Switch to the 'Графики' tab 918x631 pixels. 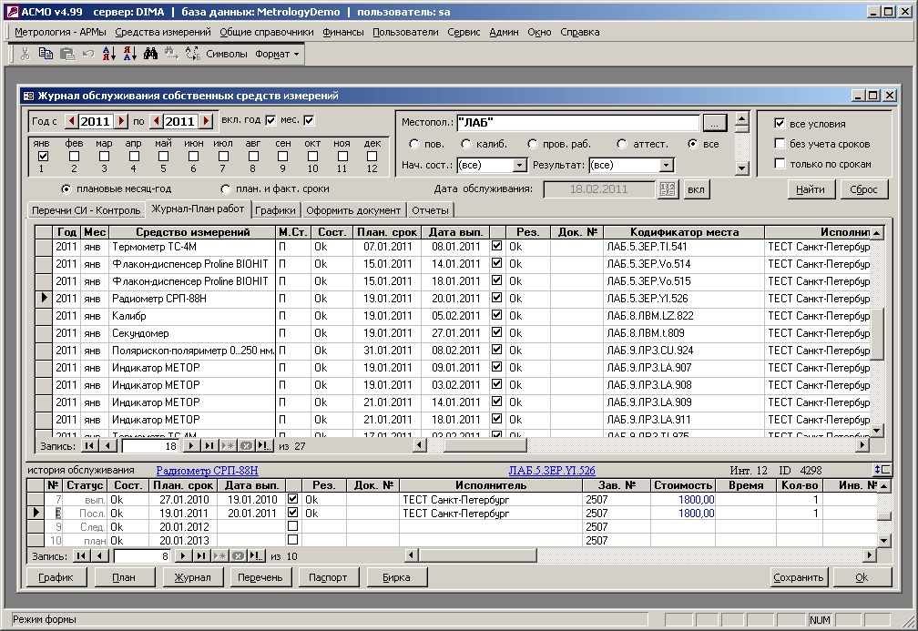274,209
